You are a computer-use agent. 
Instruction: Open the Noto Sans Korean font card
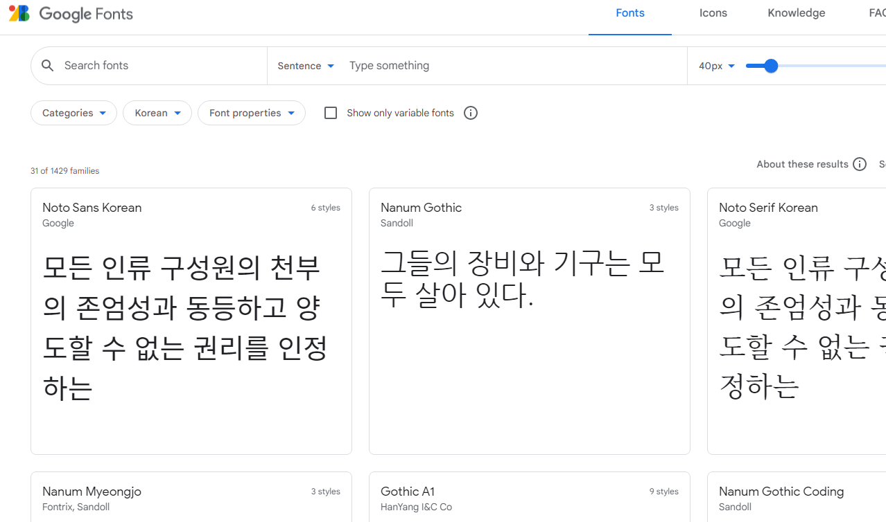pos(191,321)
